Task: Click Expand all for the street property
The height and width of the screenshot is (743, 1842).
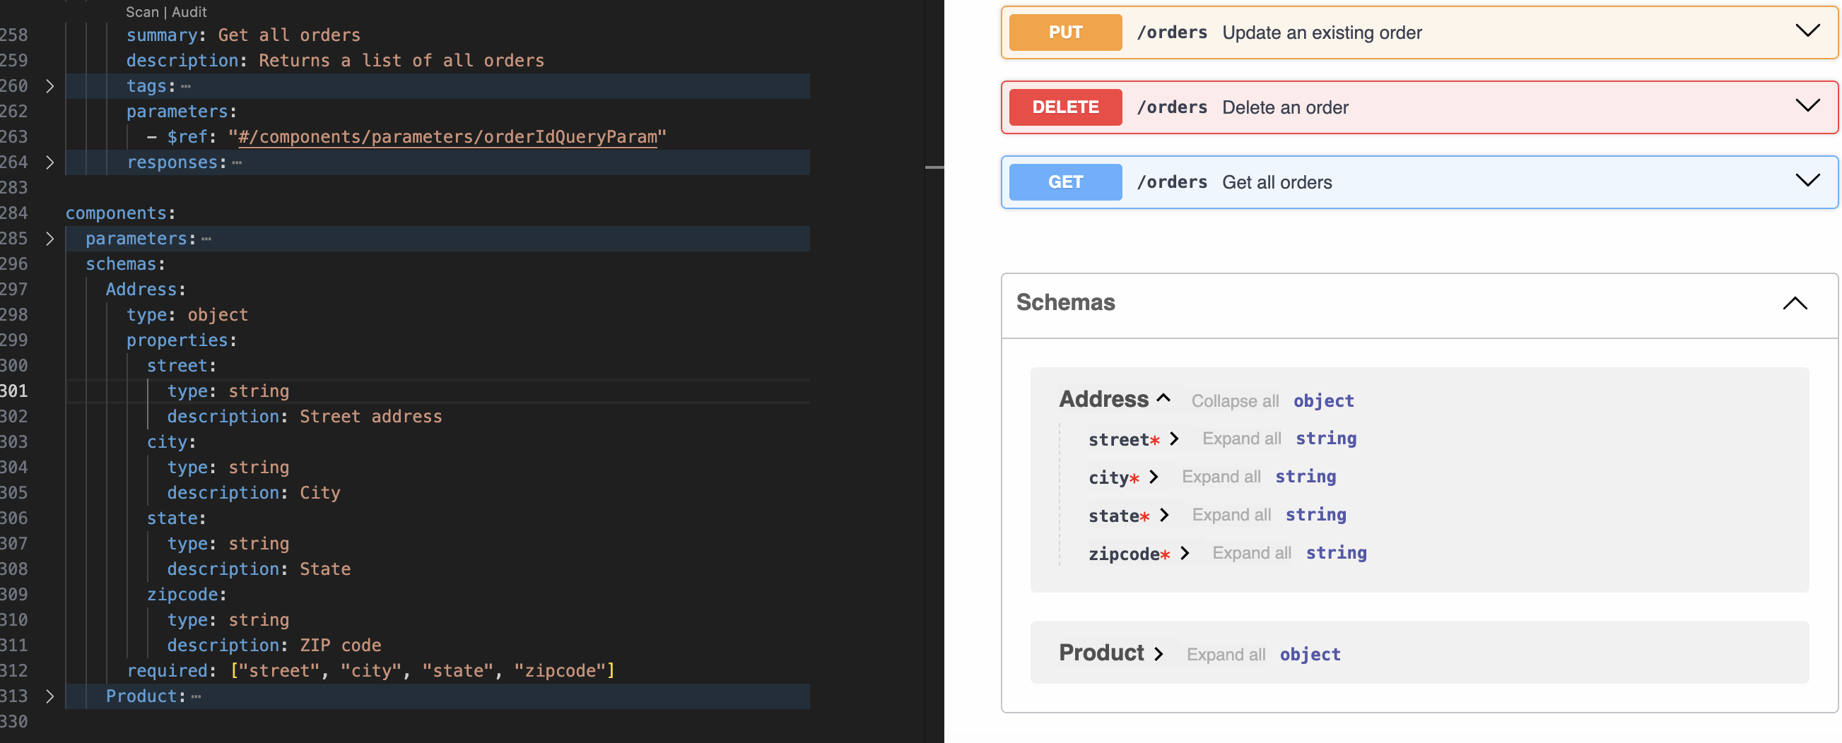Action: [1241, 439]
